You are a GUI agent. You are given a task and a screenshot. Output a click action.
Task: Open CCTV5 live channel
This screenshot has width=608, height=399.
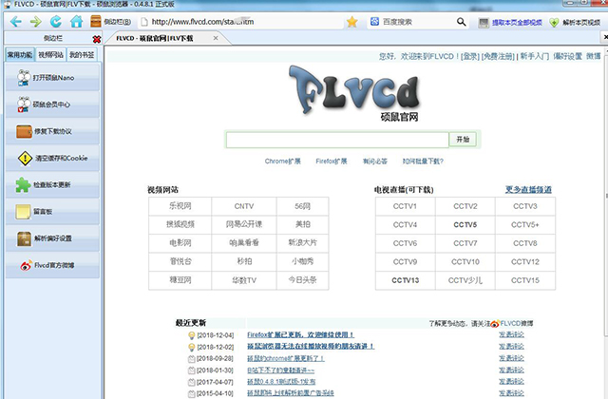point(465,224)
